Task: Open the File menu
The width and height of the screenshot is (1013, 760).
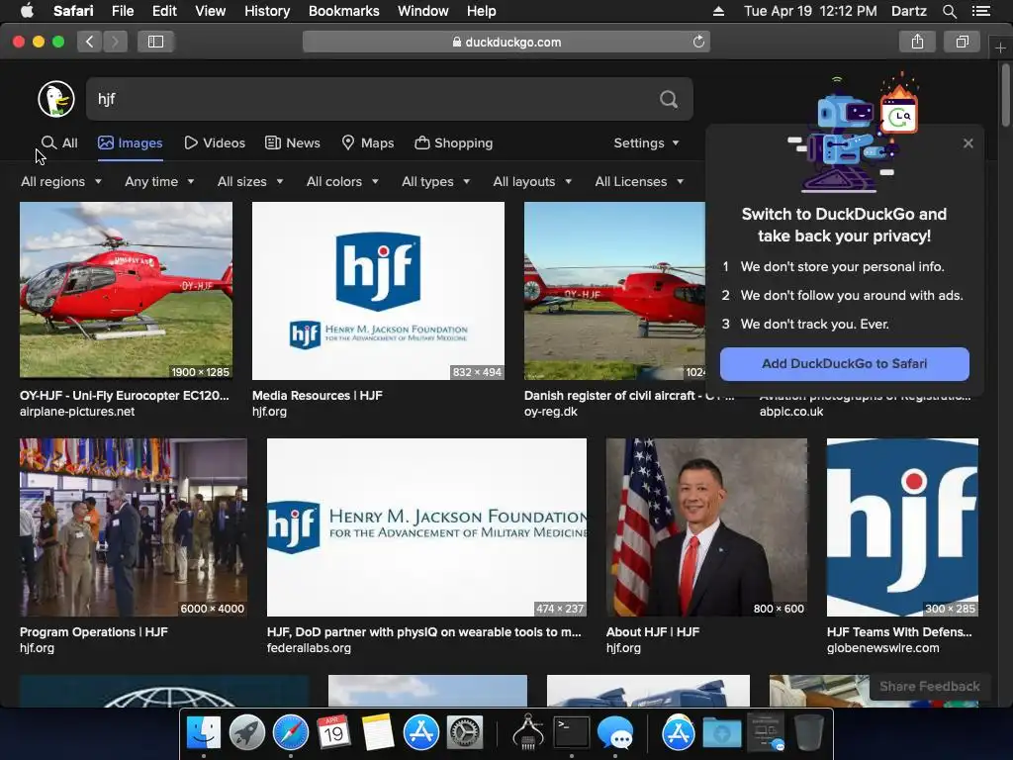Action: [x=122, y=11]
